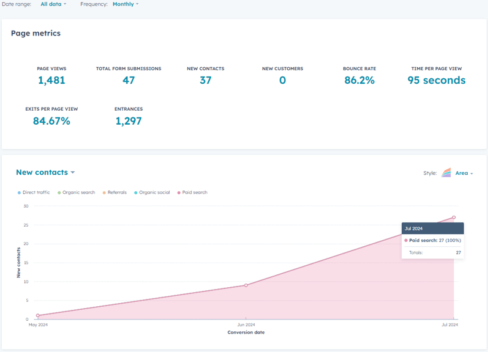Click the Page Views value 1,481
The width and height of the screenshot is (488, 352).
[x=51, y=80]
